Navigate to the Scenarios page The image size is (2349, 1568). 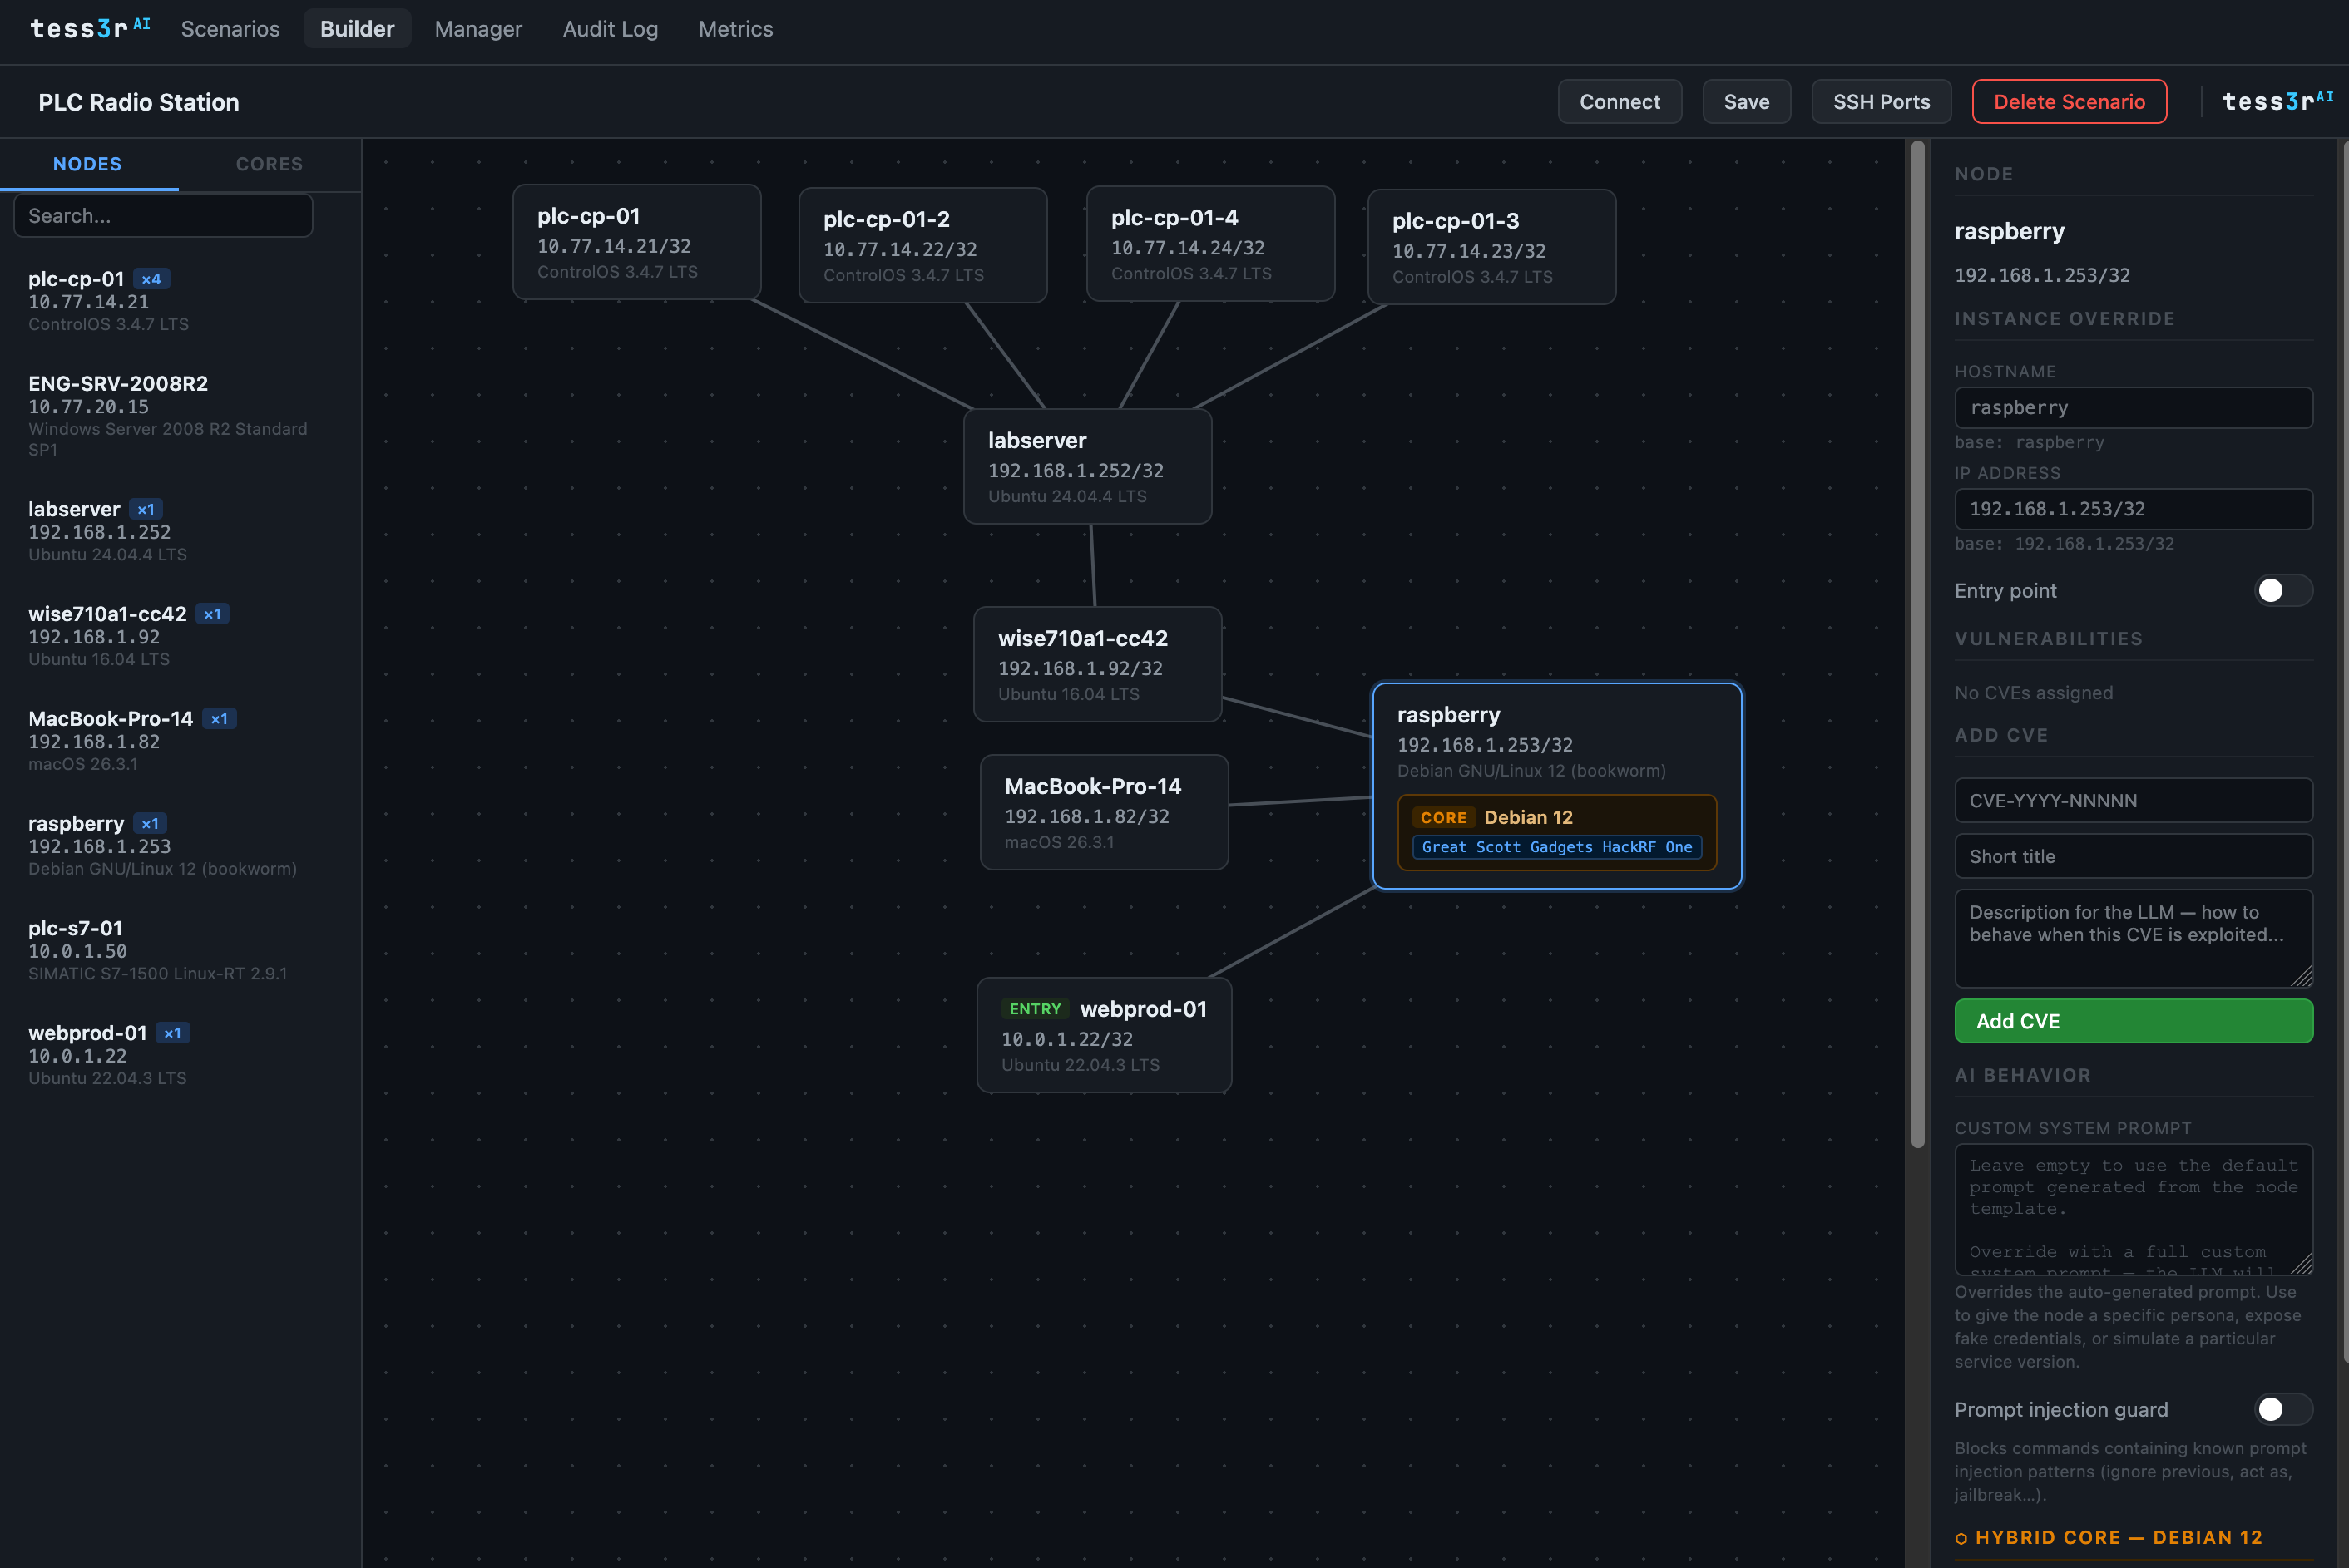[229, 29]
